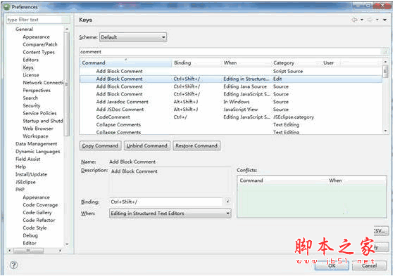Open the forward history dropdown arrow

(377, 20)
